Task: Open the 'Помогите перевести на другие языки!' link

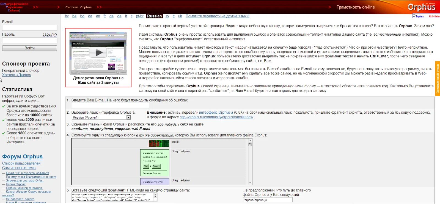Action: pos(218,16)
